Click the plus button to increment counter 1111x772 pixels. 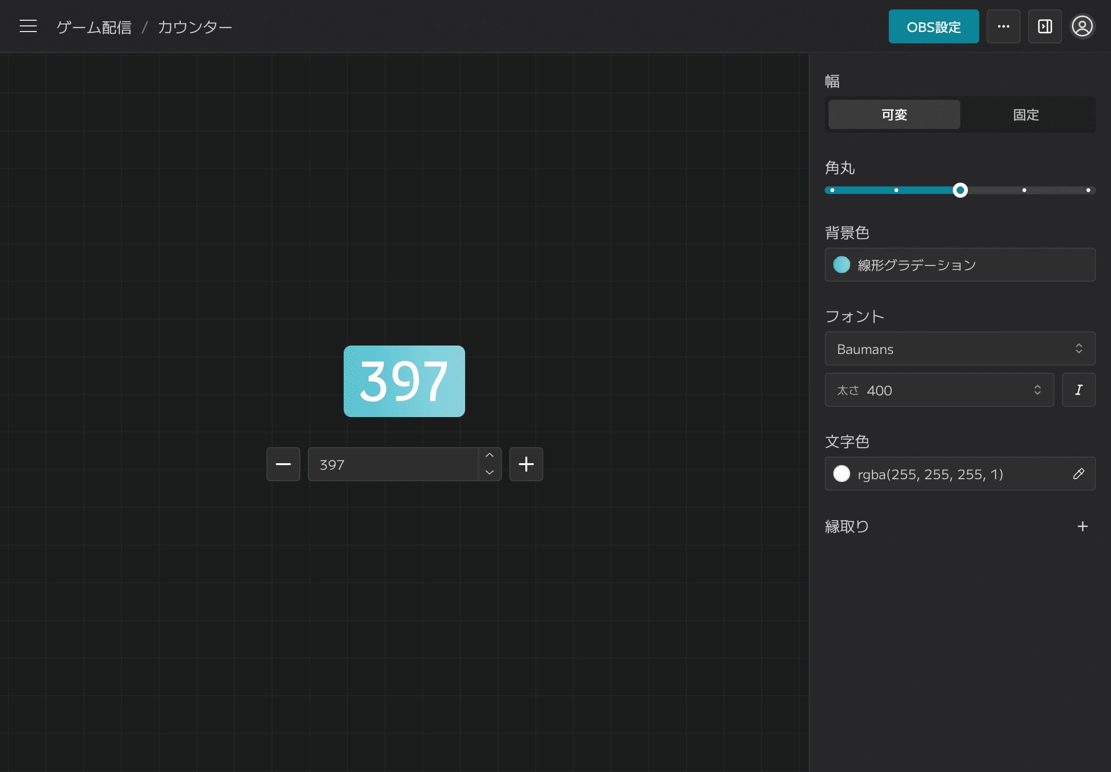(x=526, y=464)
